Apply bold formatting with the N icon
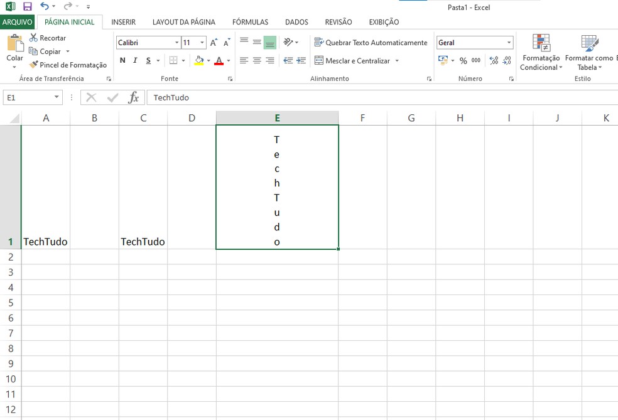618x420 pixels. click(122, 60)
